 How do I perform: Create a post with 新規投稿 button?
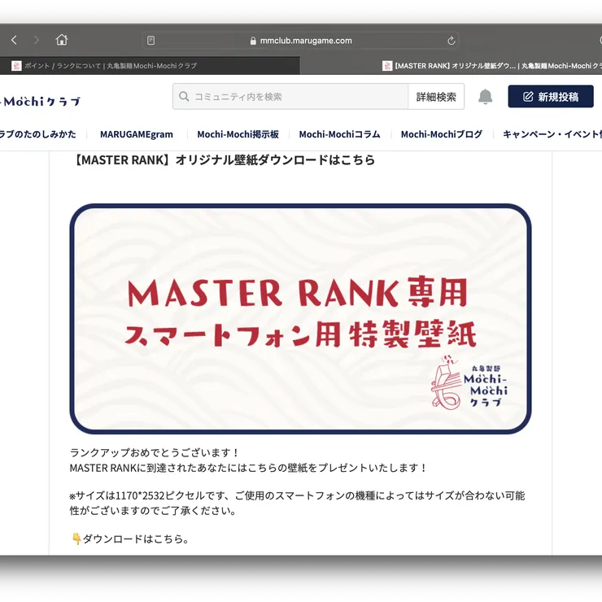(551, 96)
